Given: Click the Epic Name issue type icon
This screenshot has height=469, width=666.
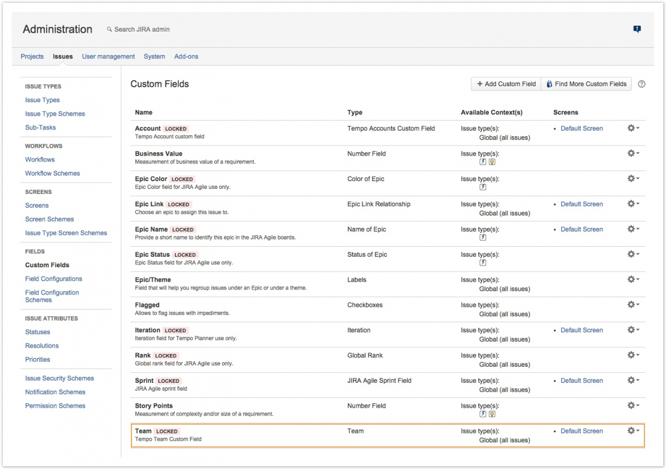Looking at the screenshot, I should coord(483,238).
